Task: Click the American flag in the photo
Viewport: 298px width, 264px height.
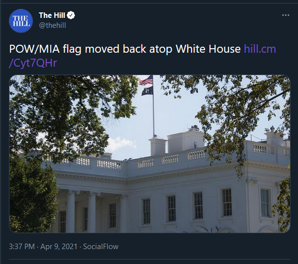Action: tap(146, 81)
